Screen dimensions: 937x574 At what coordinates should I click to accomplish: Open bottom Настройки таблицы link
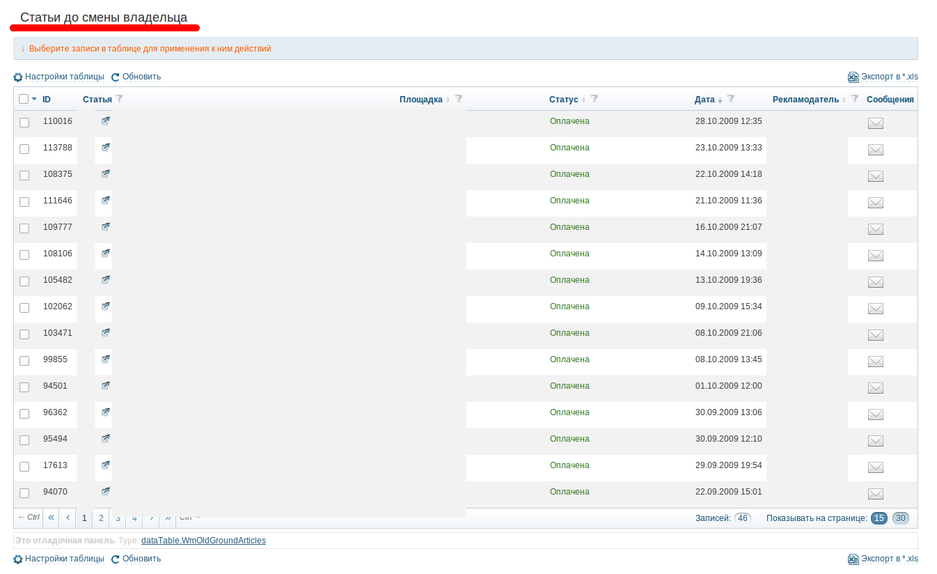pyautogui.click(x=65, y=559)
